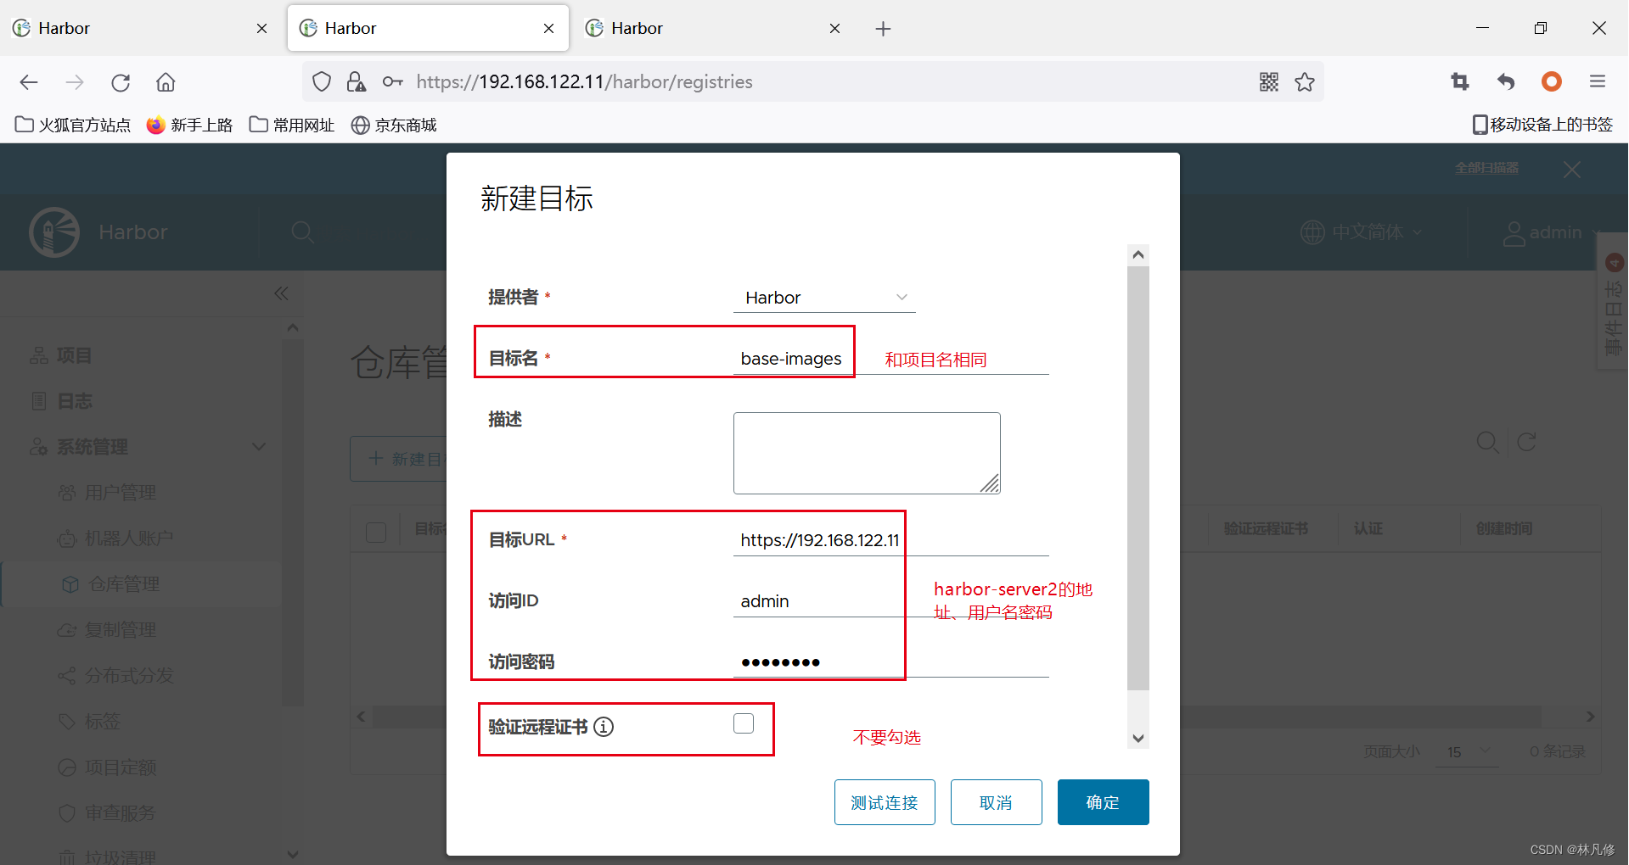Open the 火狐官方站点 bookmark folder
This screenshot has height=865, width=1629.
[73, 125]
